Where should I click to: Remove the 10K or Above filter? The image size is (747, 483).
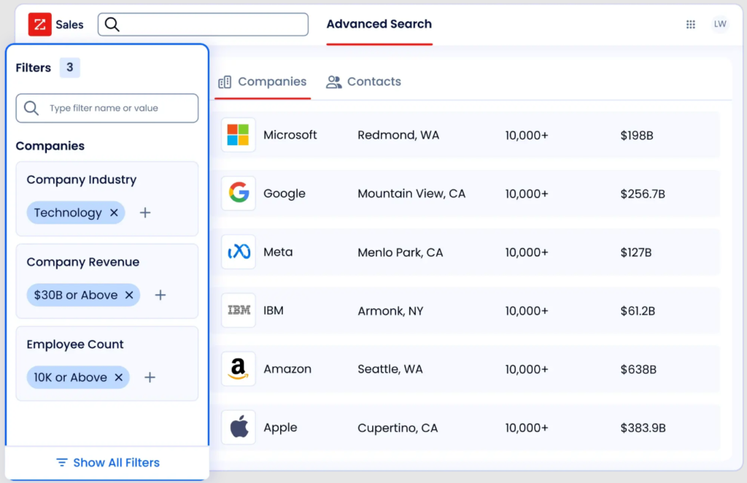pyautogui.click(x=119, y=377)
